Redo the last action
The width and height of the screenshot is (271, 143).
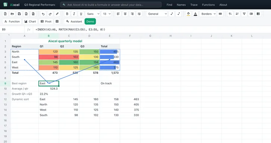(50, 14)
